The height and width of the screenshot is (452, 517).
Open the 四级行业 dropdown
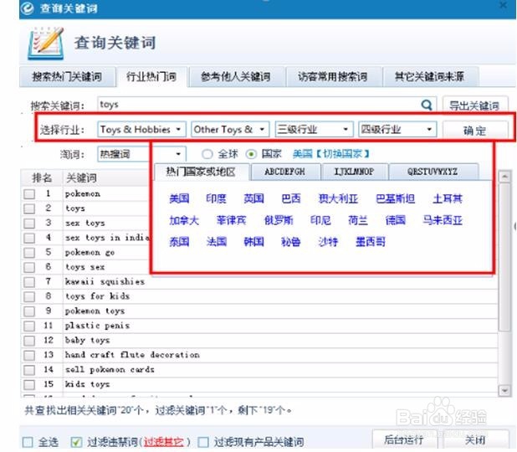click(x=397, y=130)
